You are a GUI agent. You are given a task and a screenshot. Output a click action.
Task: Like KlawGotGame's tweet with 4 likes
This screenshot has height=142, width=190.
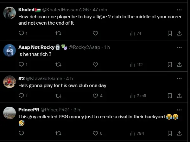[x=95, y=96]
